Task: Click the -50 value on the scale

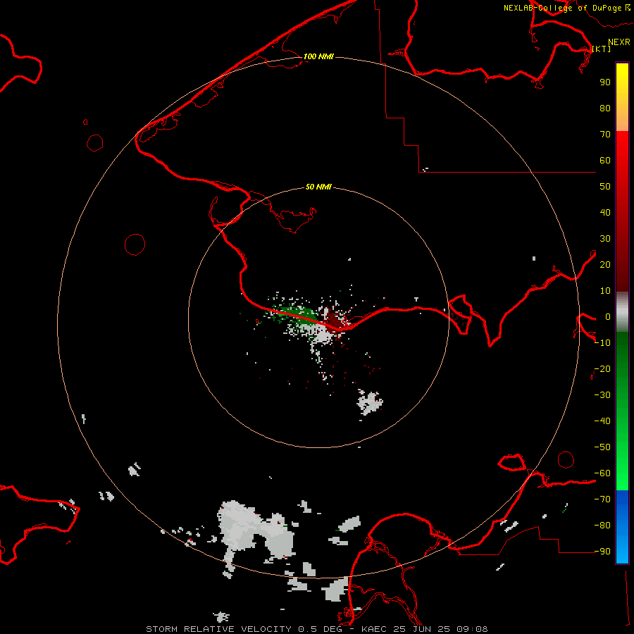Action: coord(602,447)
